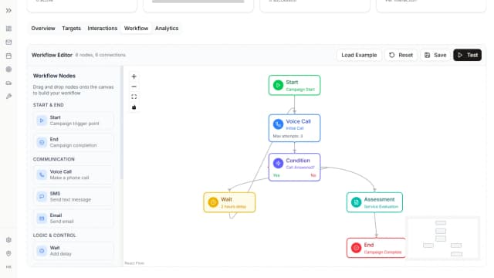This screenshot has width=494, height=278.
Task: Click 'Max attempts: 3' text in Voice Call node
Action: (x=288, y=136)
